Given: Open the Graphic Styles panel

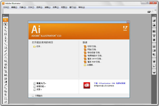Looking at the screenshot, I should click(x=154, y=66).
